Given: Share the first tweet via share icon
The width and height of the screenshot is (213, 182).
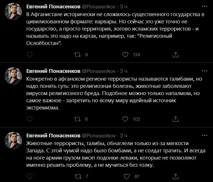Looking at the screenshot, I should pos(176,55).
